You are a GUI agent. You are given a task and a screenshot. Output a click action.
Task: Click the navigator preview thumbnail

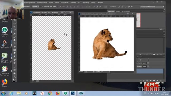pyautogui.click(x=138, y=20)
